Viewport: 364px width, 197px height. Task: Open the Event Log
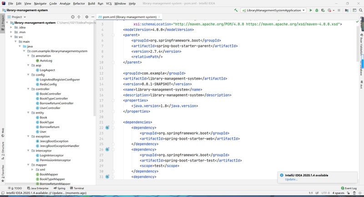pos(349,188)
